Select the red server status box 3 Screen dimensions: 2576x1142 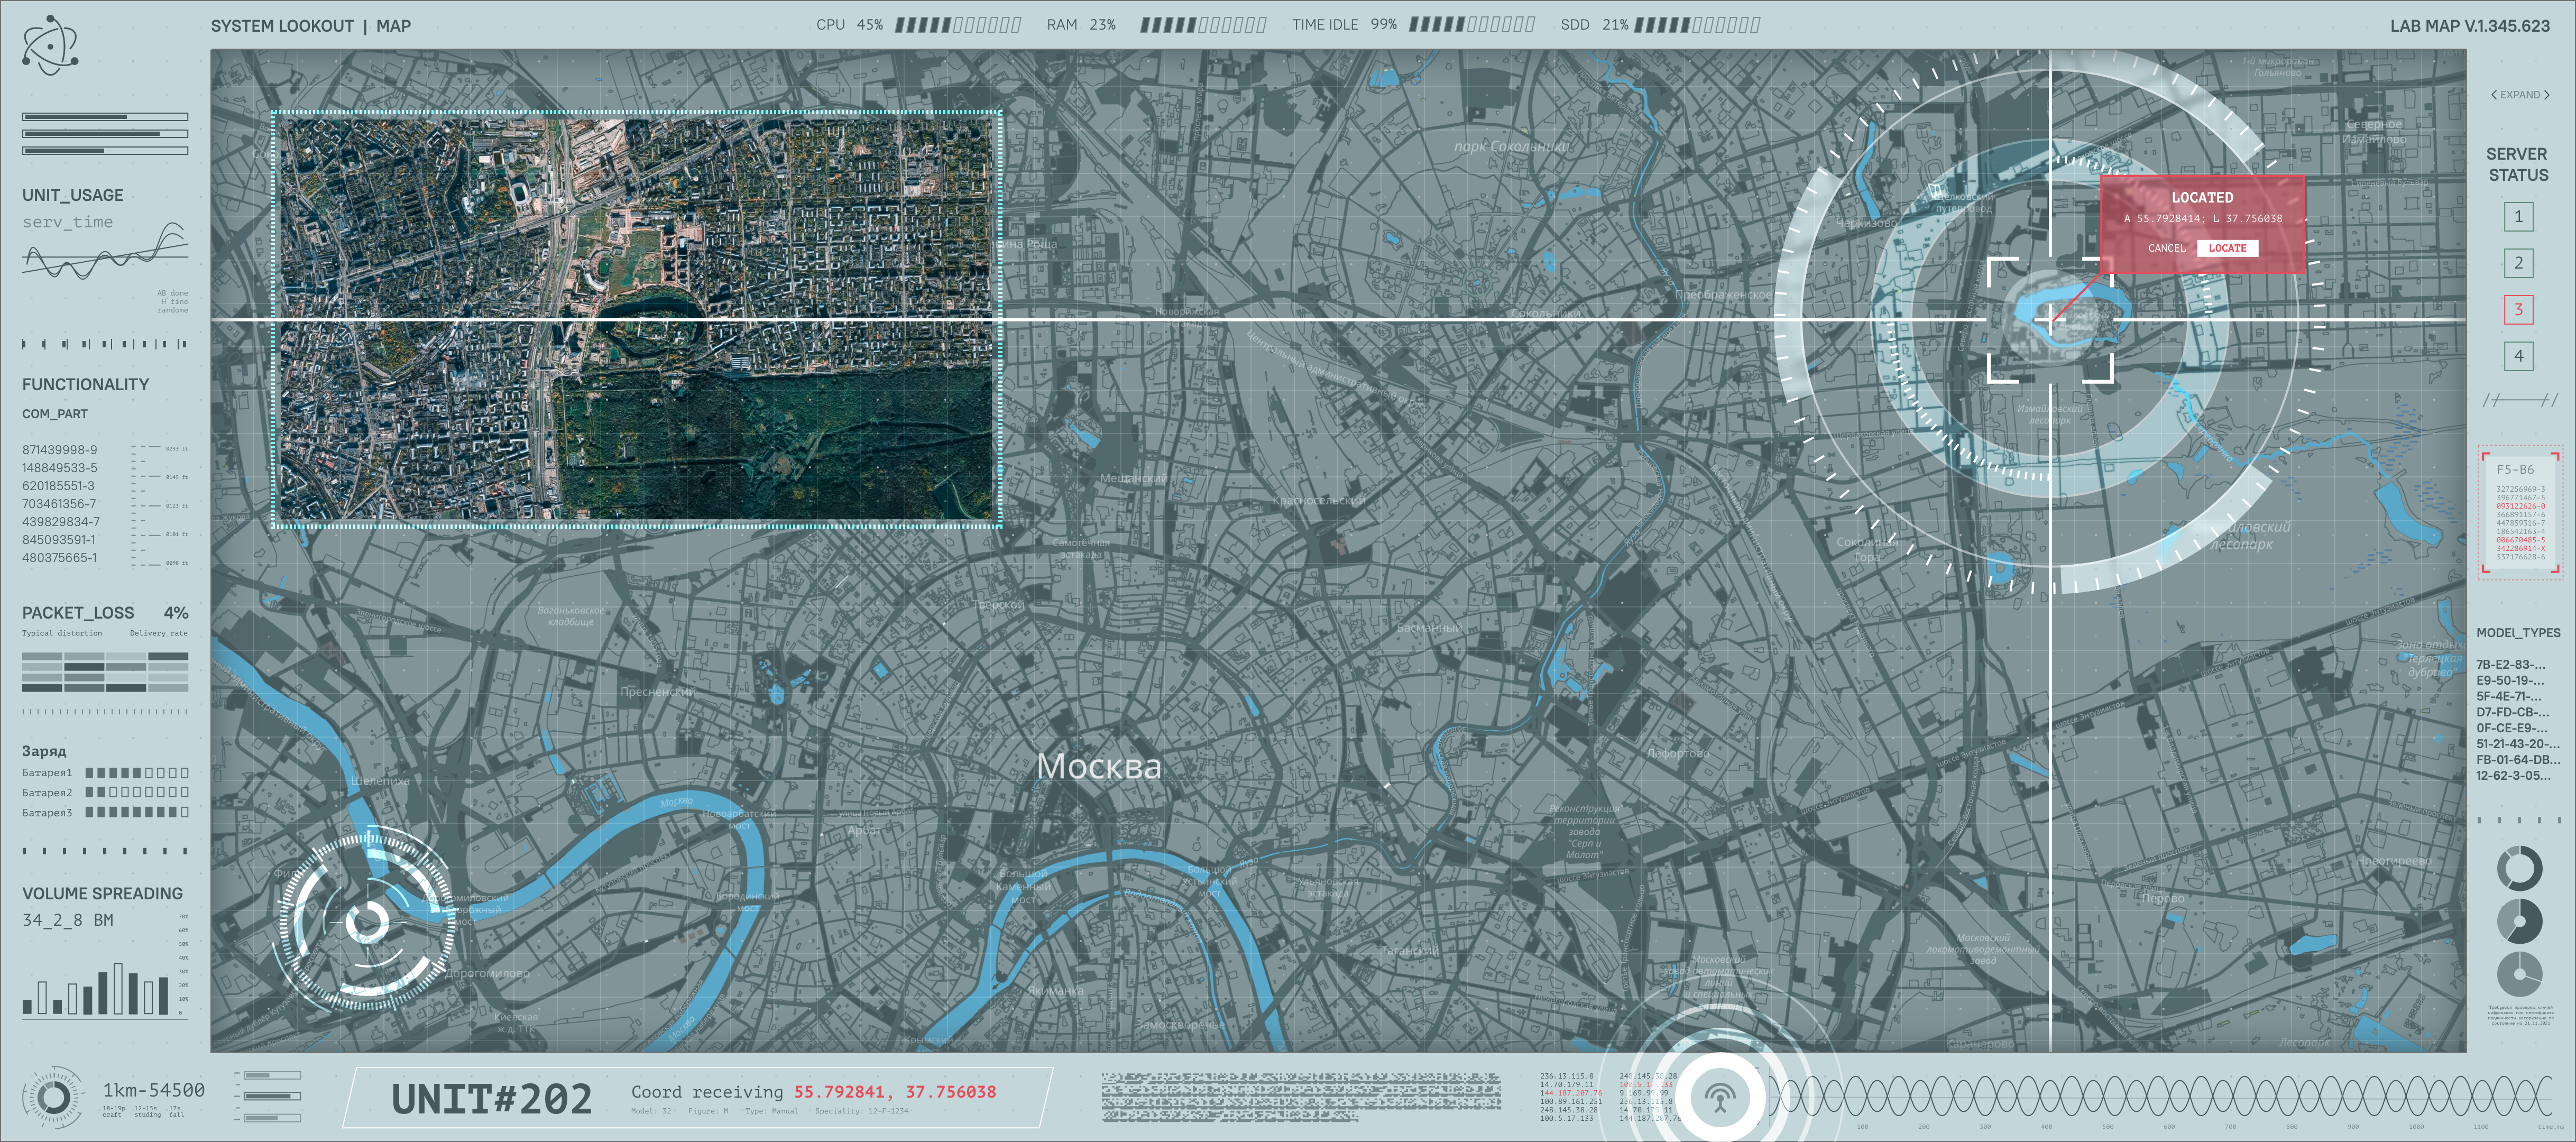[x=2518, y=309]
